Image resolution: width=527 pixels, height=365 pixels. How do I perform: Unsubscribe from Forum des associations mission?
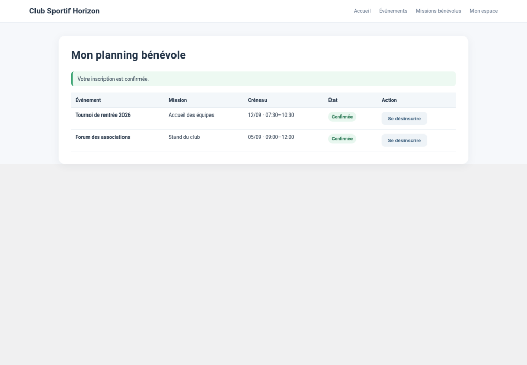pos(404,141)
